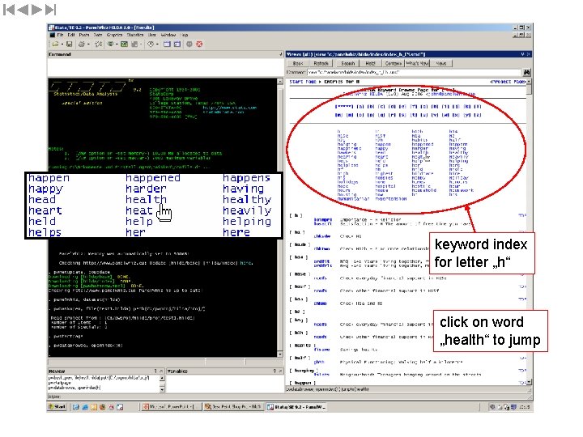Image resolution: width=583 pixels, height=437 pixels.
Task: Open the Prefs menu
Action: [83, 35]
